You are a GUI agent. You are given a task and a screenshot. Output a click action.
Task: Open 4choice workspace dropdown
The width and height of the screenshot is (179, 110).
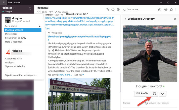click(8, 8)
